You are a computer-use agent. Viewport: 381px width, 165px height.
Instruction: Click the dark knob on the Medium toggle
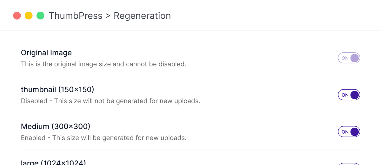tap(354, 132)
